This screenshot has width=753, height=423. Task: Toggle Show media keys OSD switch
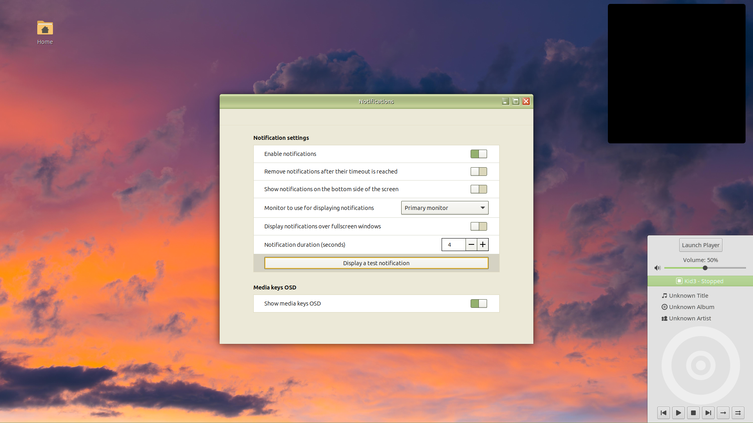coord(478,304)
